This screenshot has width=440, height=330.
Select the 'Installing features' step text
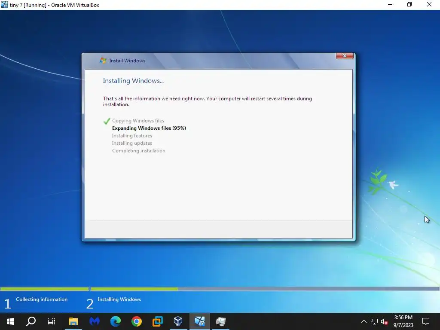click(132, 136)
